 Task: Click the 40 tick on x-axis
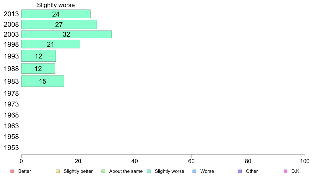[135, 161]
